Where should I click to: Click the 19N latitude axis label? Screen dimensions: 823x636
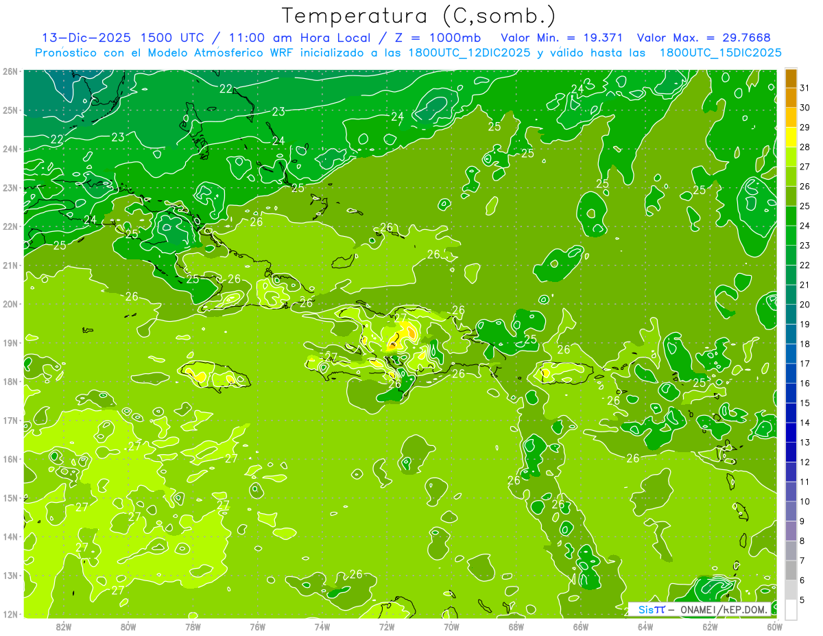[x=10, y=342]
